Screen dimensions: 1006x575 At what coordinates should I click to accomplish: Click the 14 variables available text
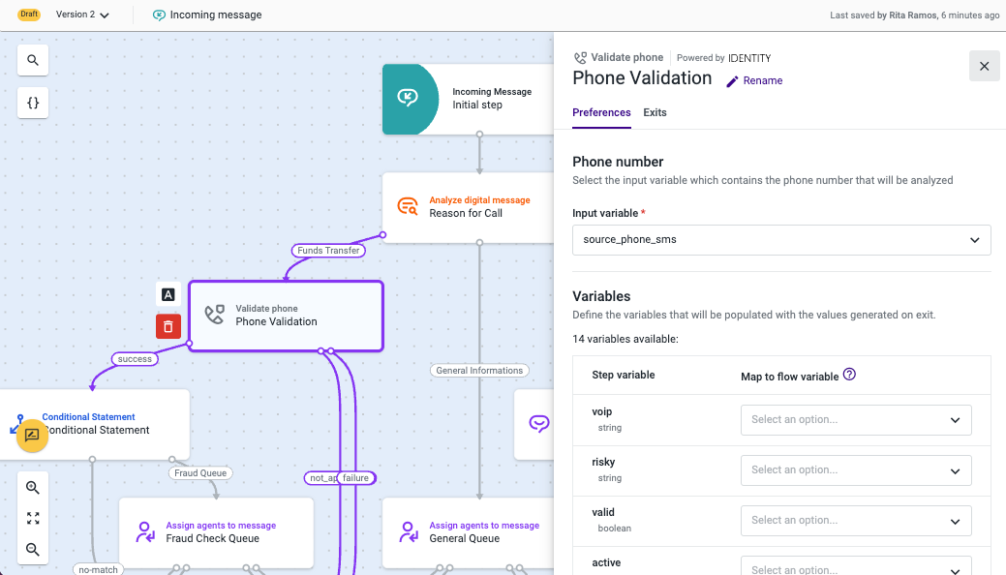pos(625,339)
